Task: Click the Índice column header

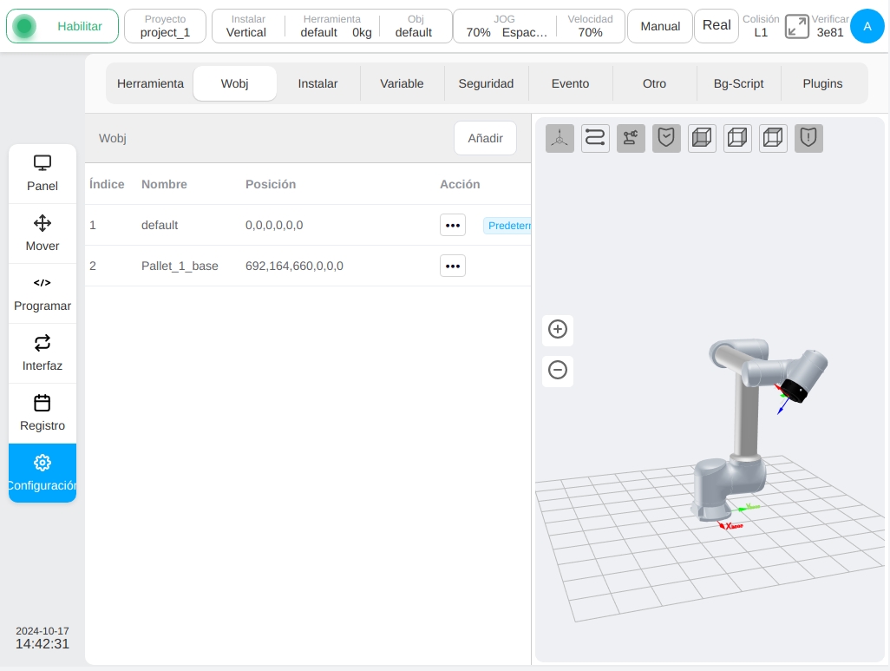Action: tap(107, 184)
